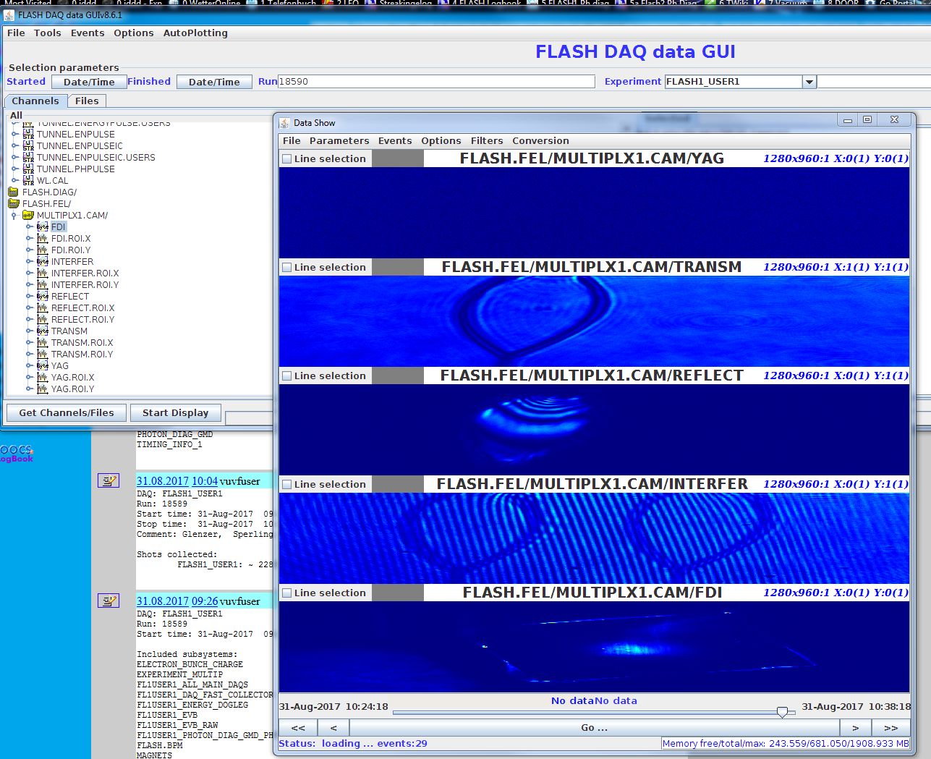Click the Run number input field
The width and height of the screenshot is (931, 759).
(x=436, y=82)
